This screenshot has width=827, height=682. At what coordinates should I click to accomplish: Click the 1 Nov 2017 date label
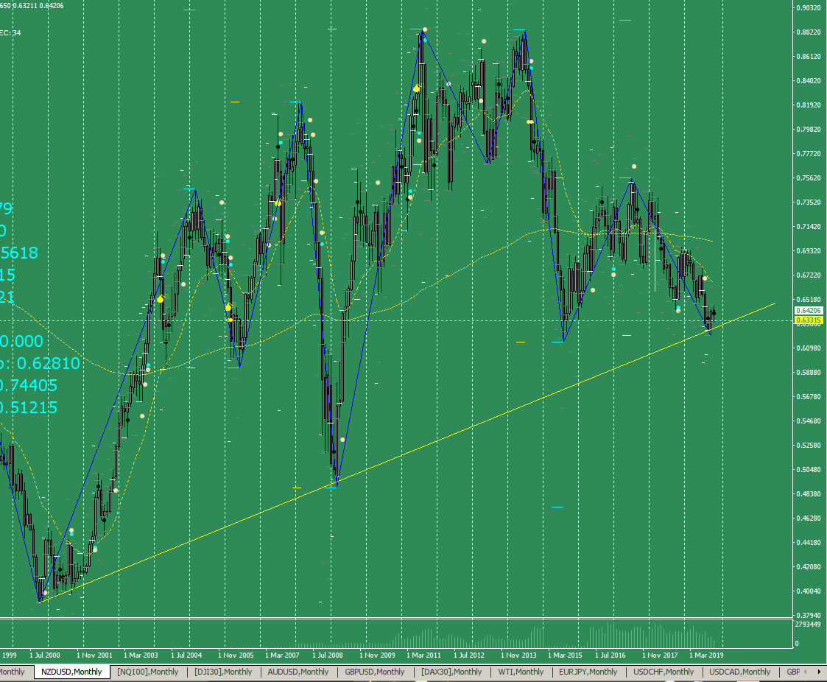coord(660,655)
